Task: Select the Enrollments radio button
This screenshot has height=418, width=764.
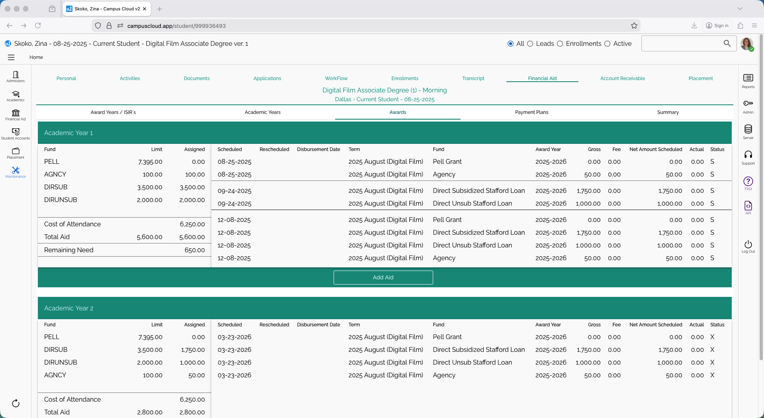Action: [560, 44]
